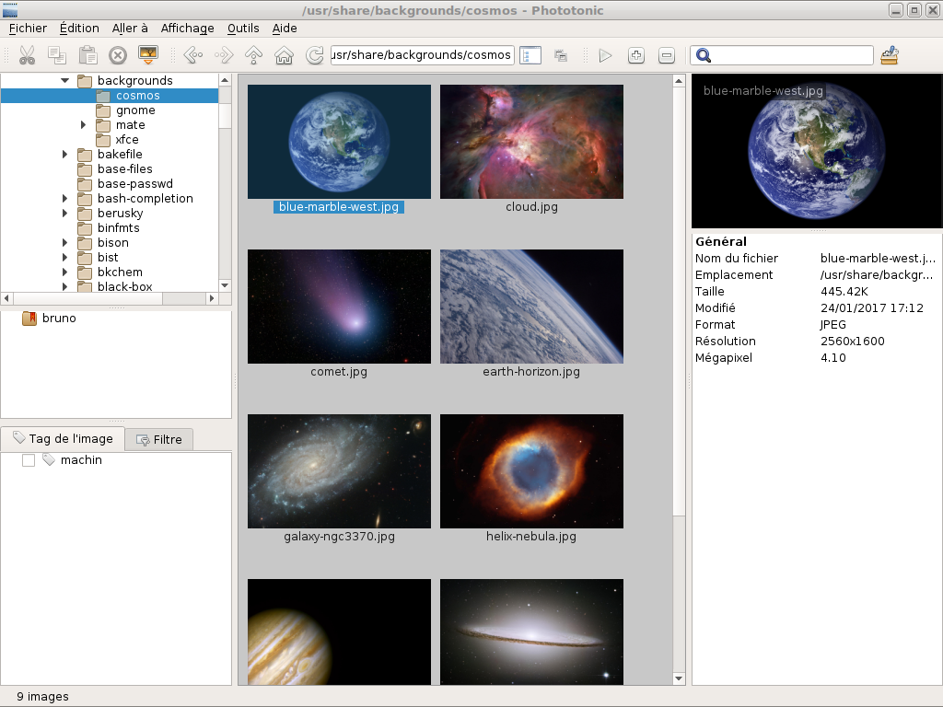Select the bruno bookmark entry
Screen dimensions: 943x707
(x=59, y=319)
